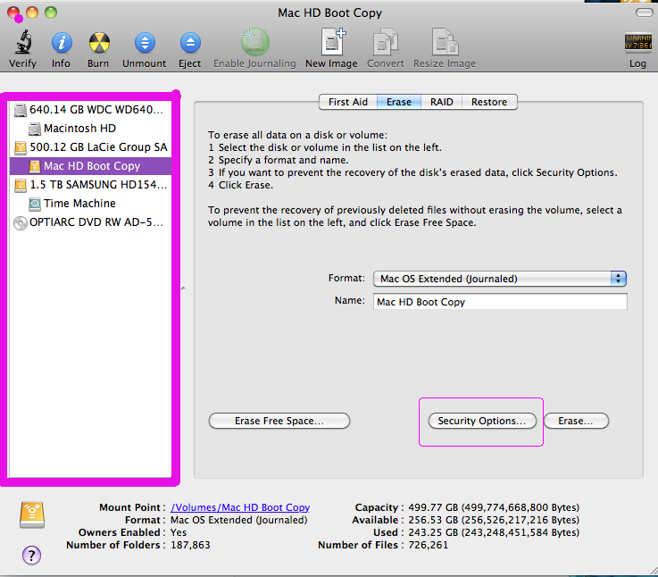Select the Time Machine volume
This screenshot has width=658, height=577.
coord(91,204)
